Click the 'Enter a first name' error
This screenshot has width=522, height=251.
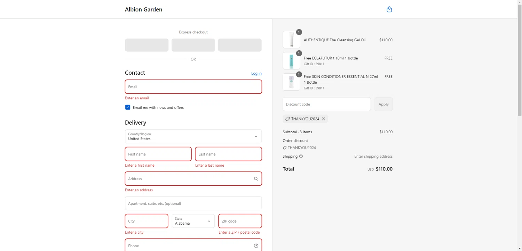click(x=140, y=166)
